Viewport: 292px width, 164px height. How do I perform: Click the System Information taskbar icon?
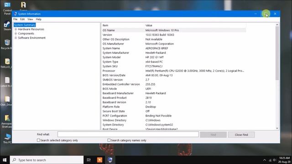pyautogui.click(x=110, y=160)
